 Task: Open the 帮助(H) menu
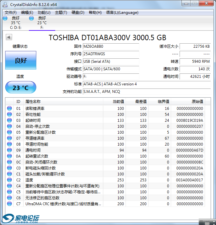pos(95,13)
